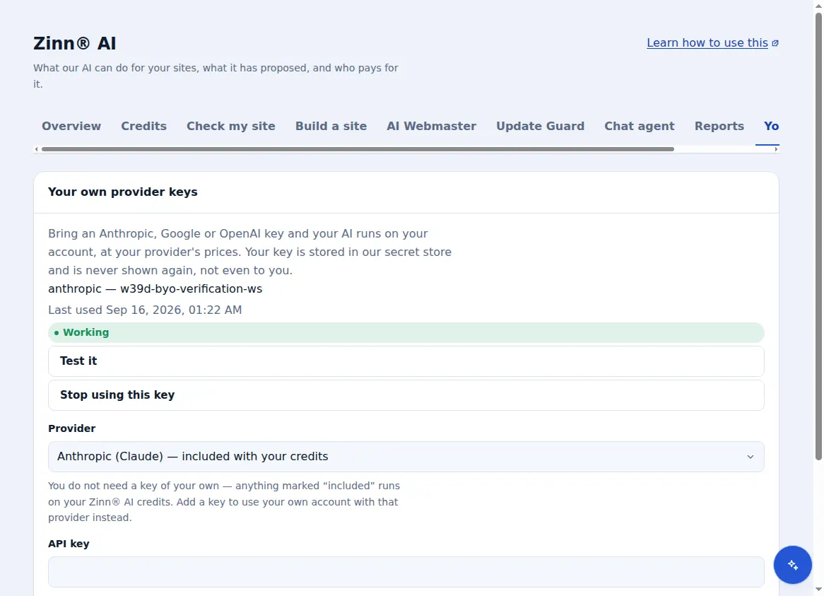The image size is (824, 596).
Task: Click the API key field label
Action: click(69, 544)
